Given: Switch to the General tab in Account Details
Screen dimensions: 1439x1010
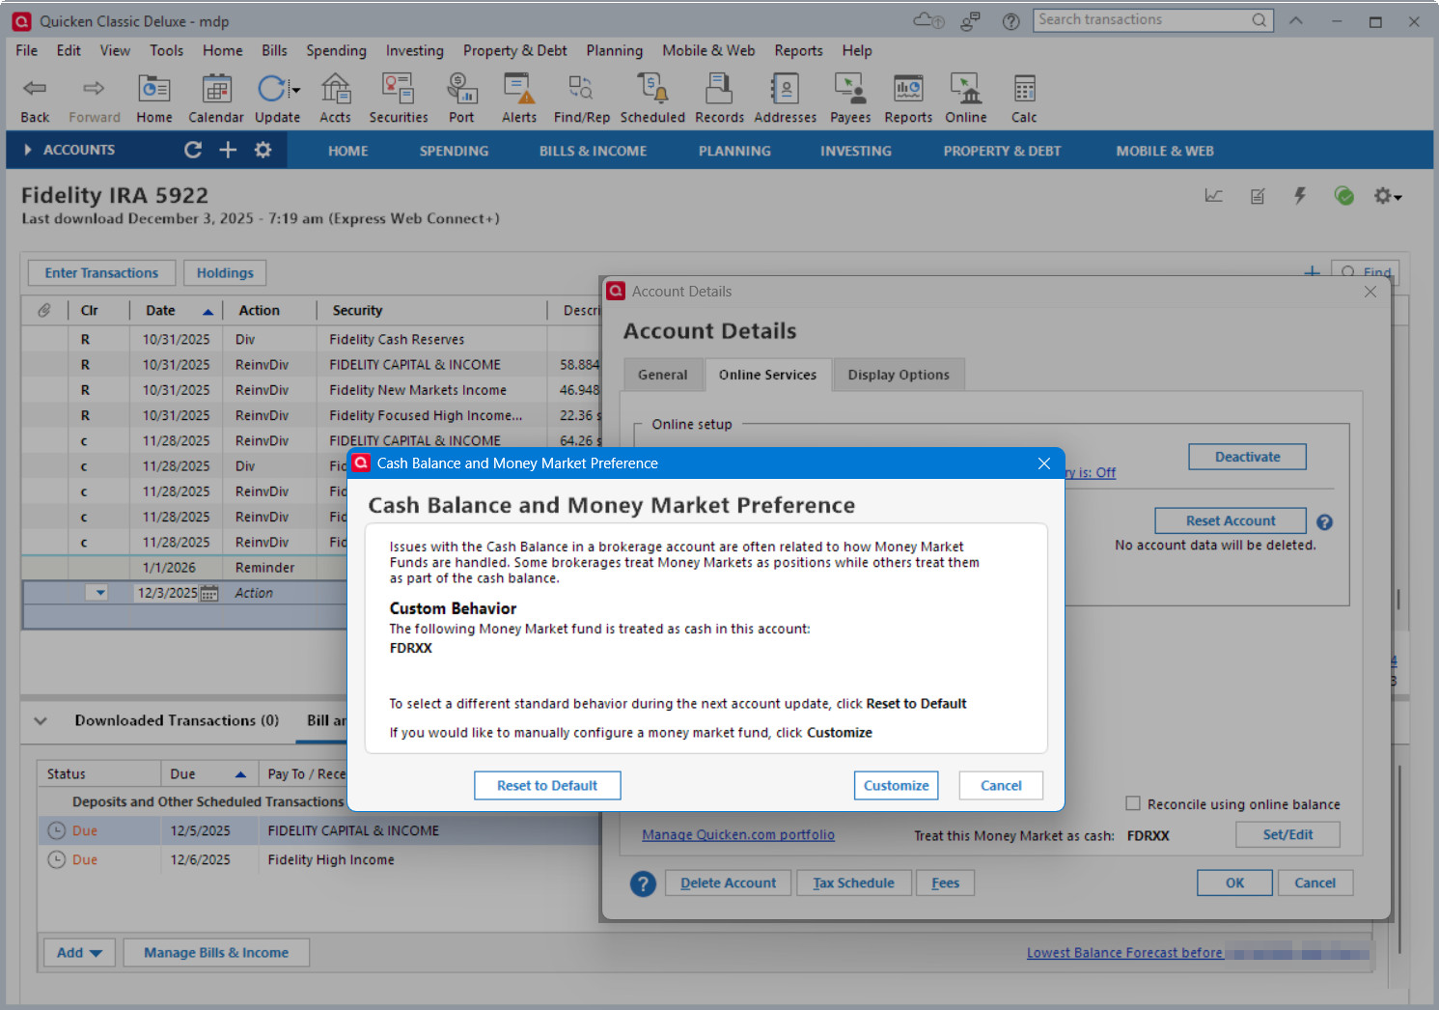Looking at the screenshot, I should (x=663, y=375).
